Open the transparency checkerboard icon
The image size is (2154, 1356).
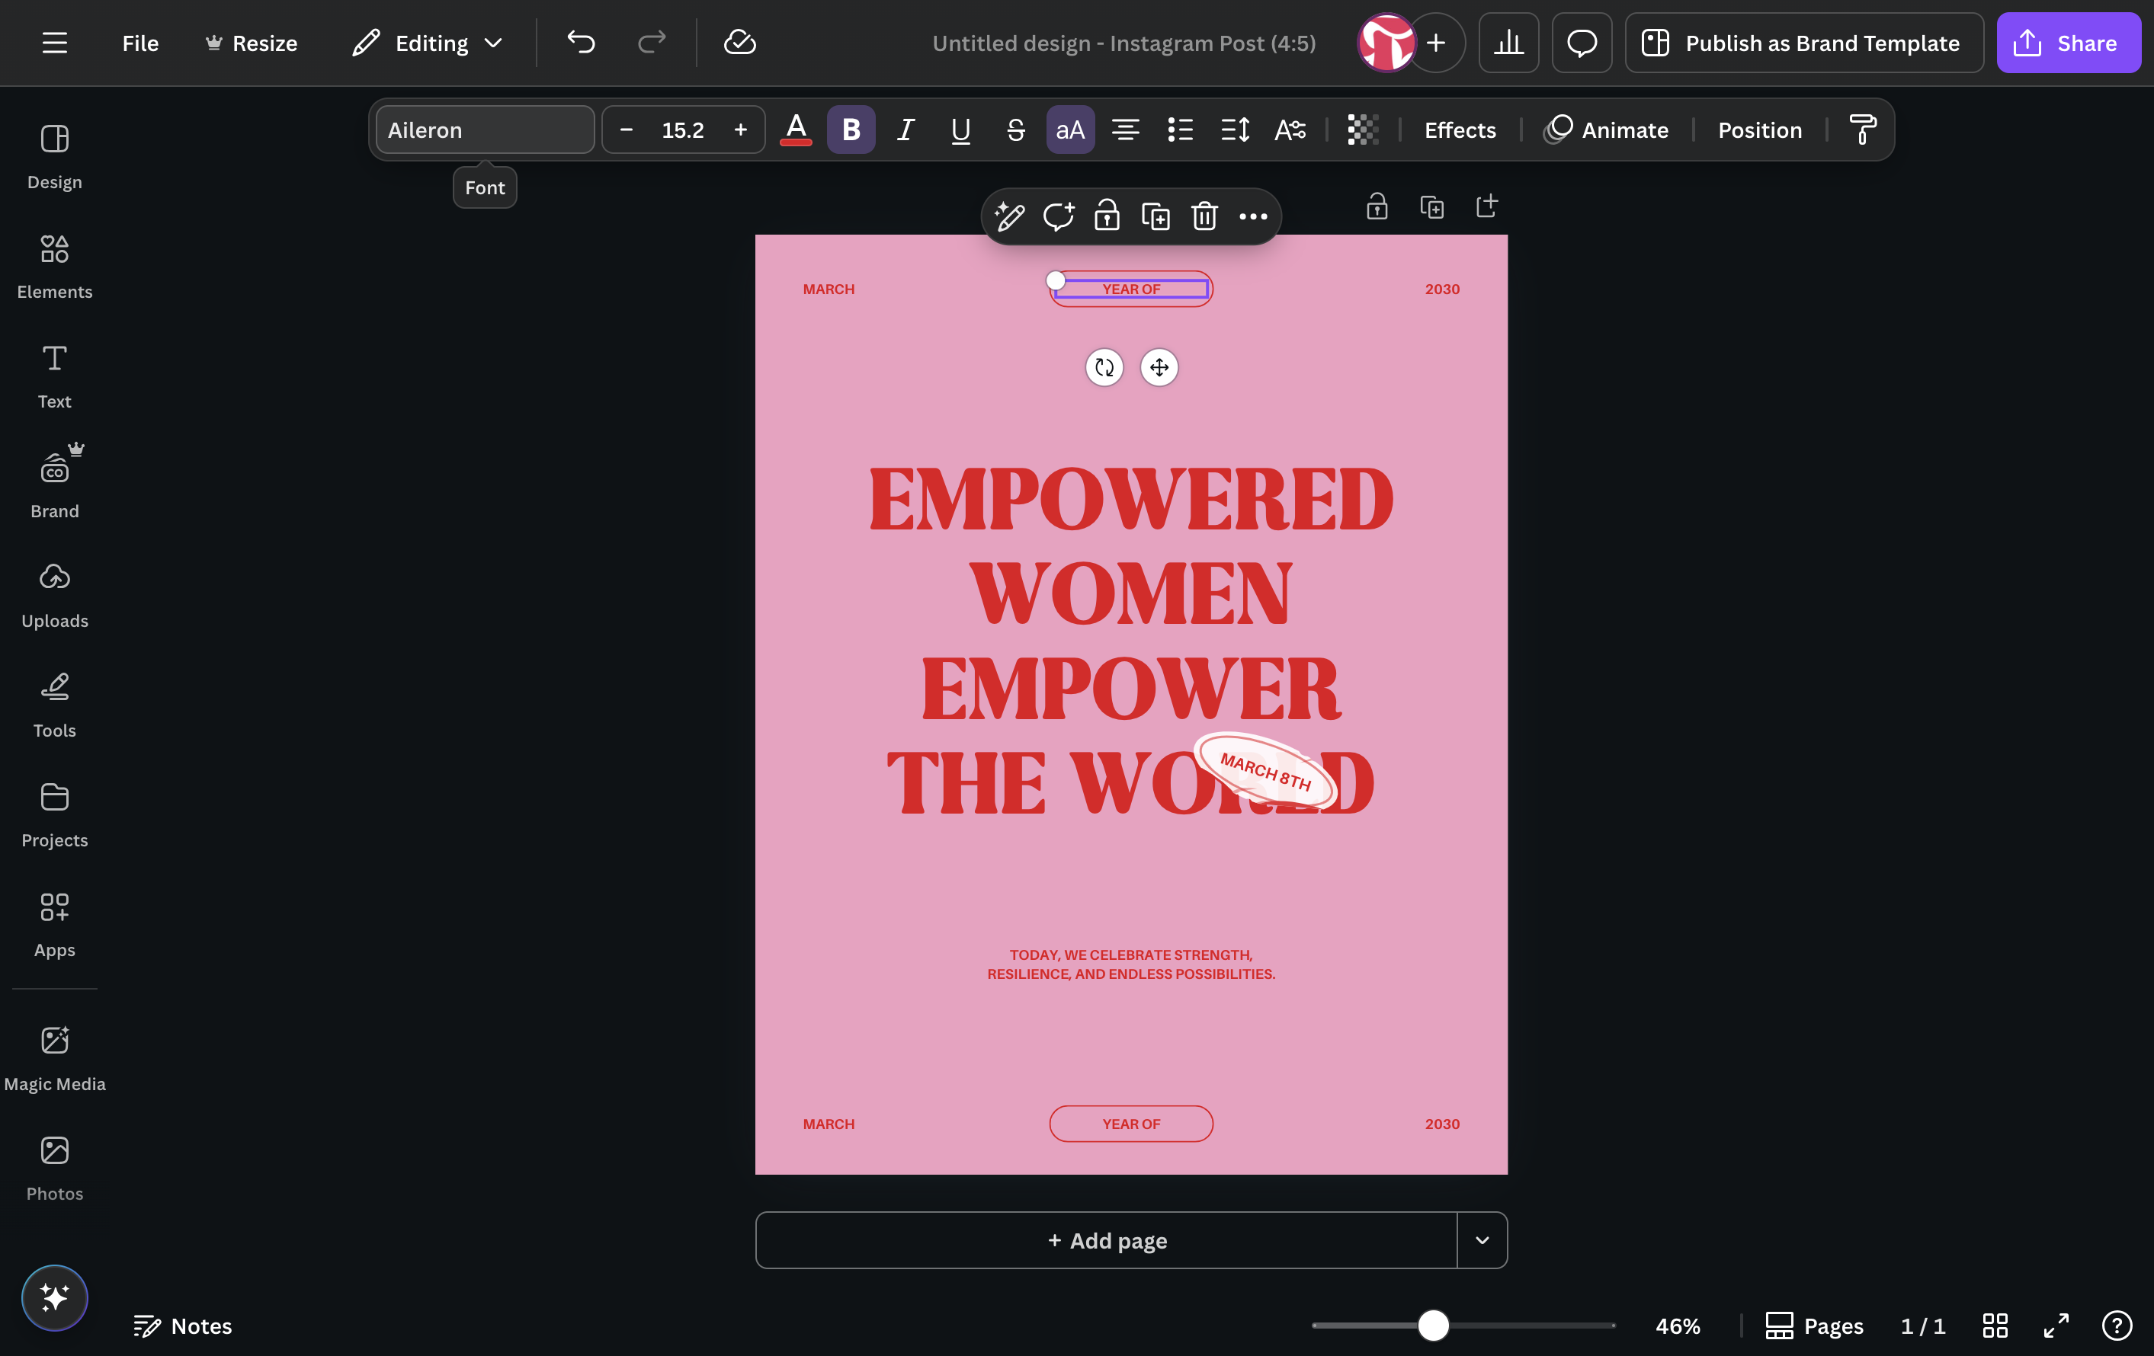(x=1362, y=130)
